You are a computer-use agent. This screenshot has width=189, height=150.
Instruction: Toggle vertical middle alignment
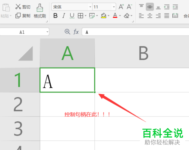pos(150,7)
